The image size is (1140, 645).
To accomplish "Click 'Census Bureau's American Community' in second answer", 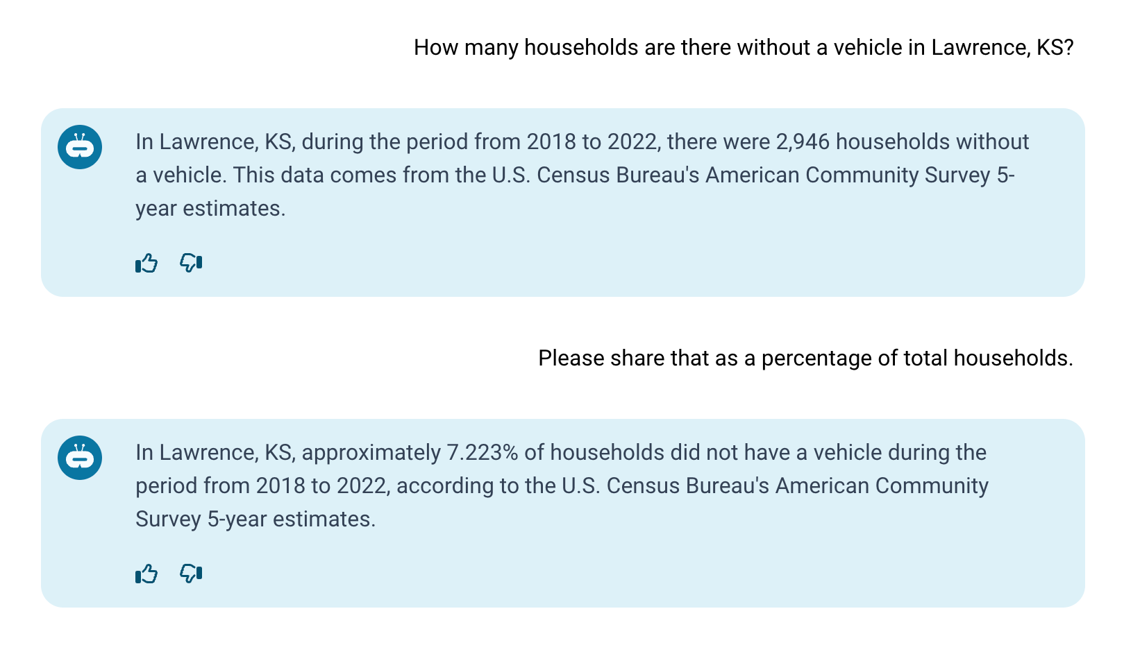I will click(798, 485).
